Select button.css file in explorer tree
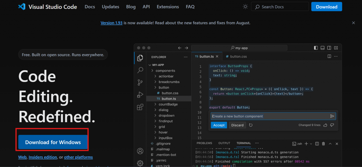This screenshot has width=362, height=167. [169, 93]
